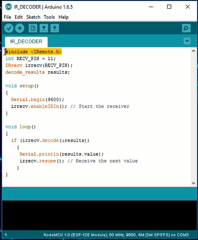Click irrecv.enableIRIn(); in the code
The width and height of the screenshot is (198, 240).
coord(39,106)
